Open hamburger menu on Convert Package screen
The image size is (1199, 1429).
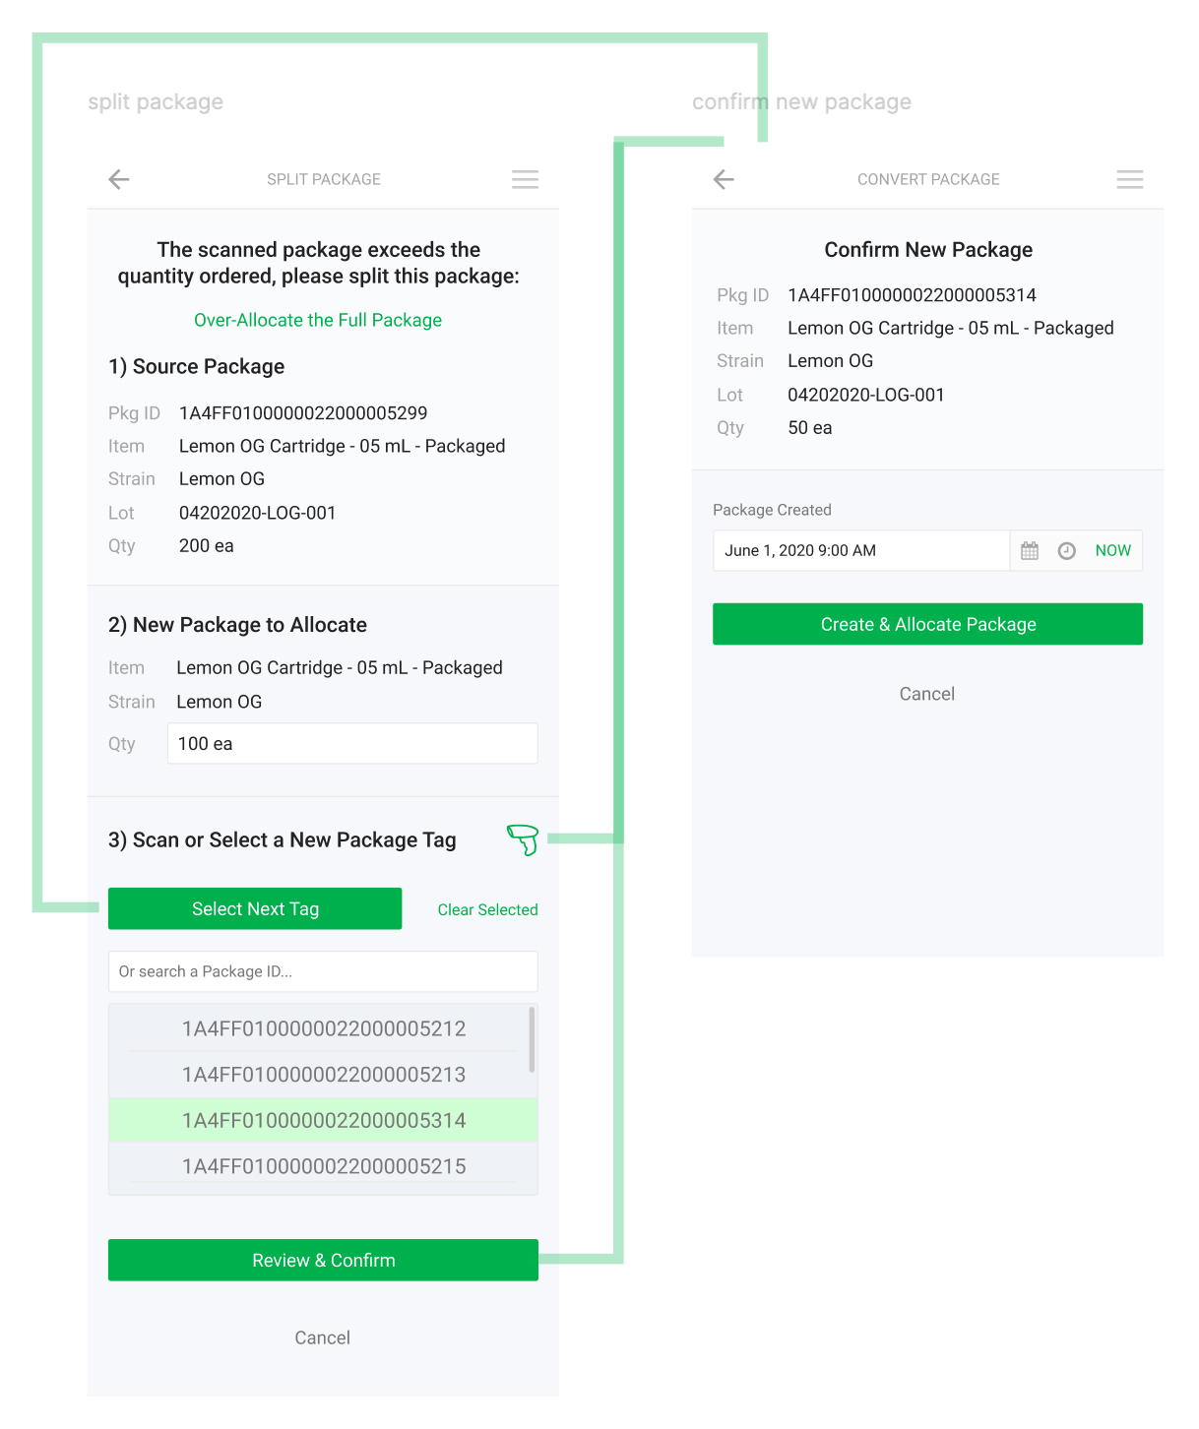(1130, 179)
